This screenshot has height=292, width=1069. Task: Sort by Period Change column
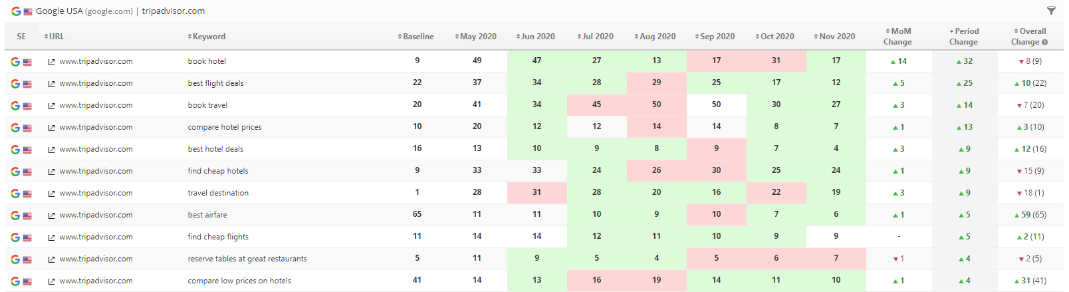tap(963, 37)
